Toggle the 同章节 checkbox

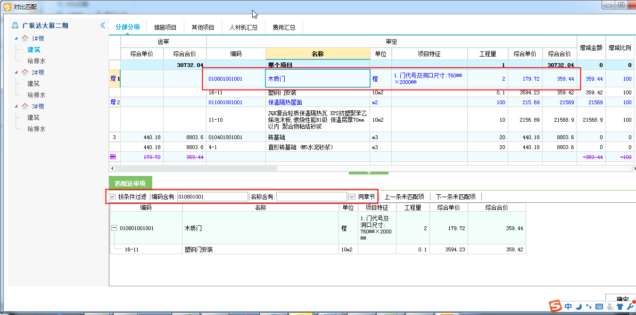point(352,197)
